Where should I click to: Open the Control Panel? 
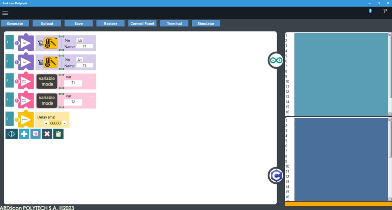[142, 24]
